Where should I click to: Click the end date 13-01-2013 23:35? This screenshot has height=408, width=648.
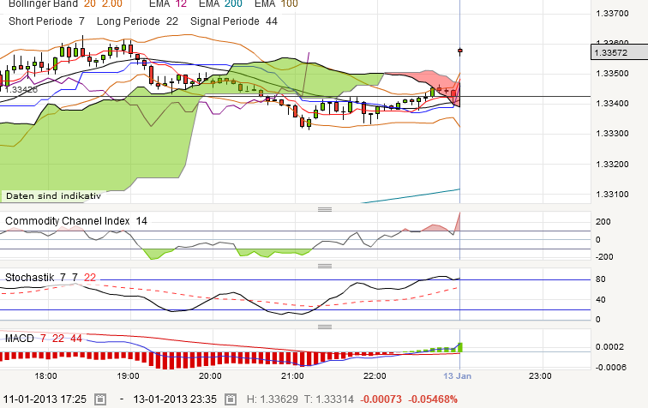[175, 399]
